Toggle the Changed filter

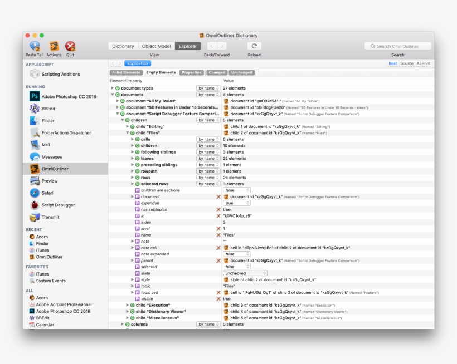click(217, 72)
